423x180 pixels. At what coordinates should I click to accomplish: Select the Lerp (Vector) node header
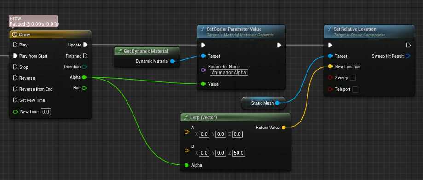point(236,117)
